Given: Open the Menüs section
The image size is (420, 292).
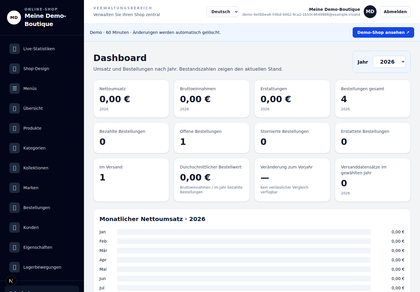Looking at the screenshot, I should point(42,88).
